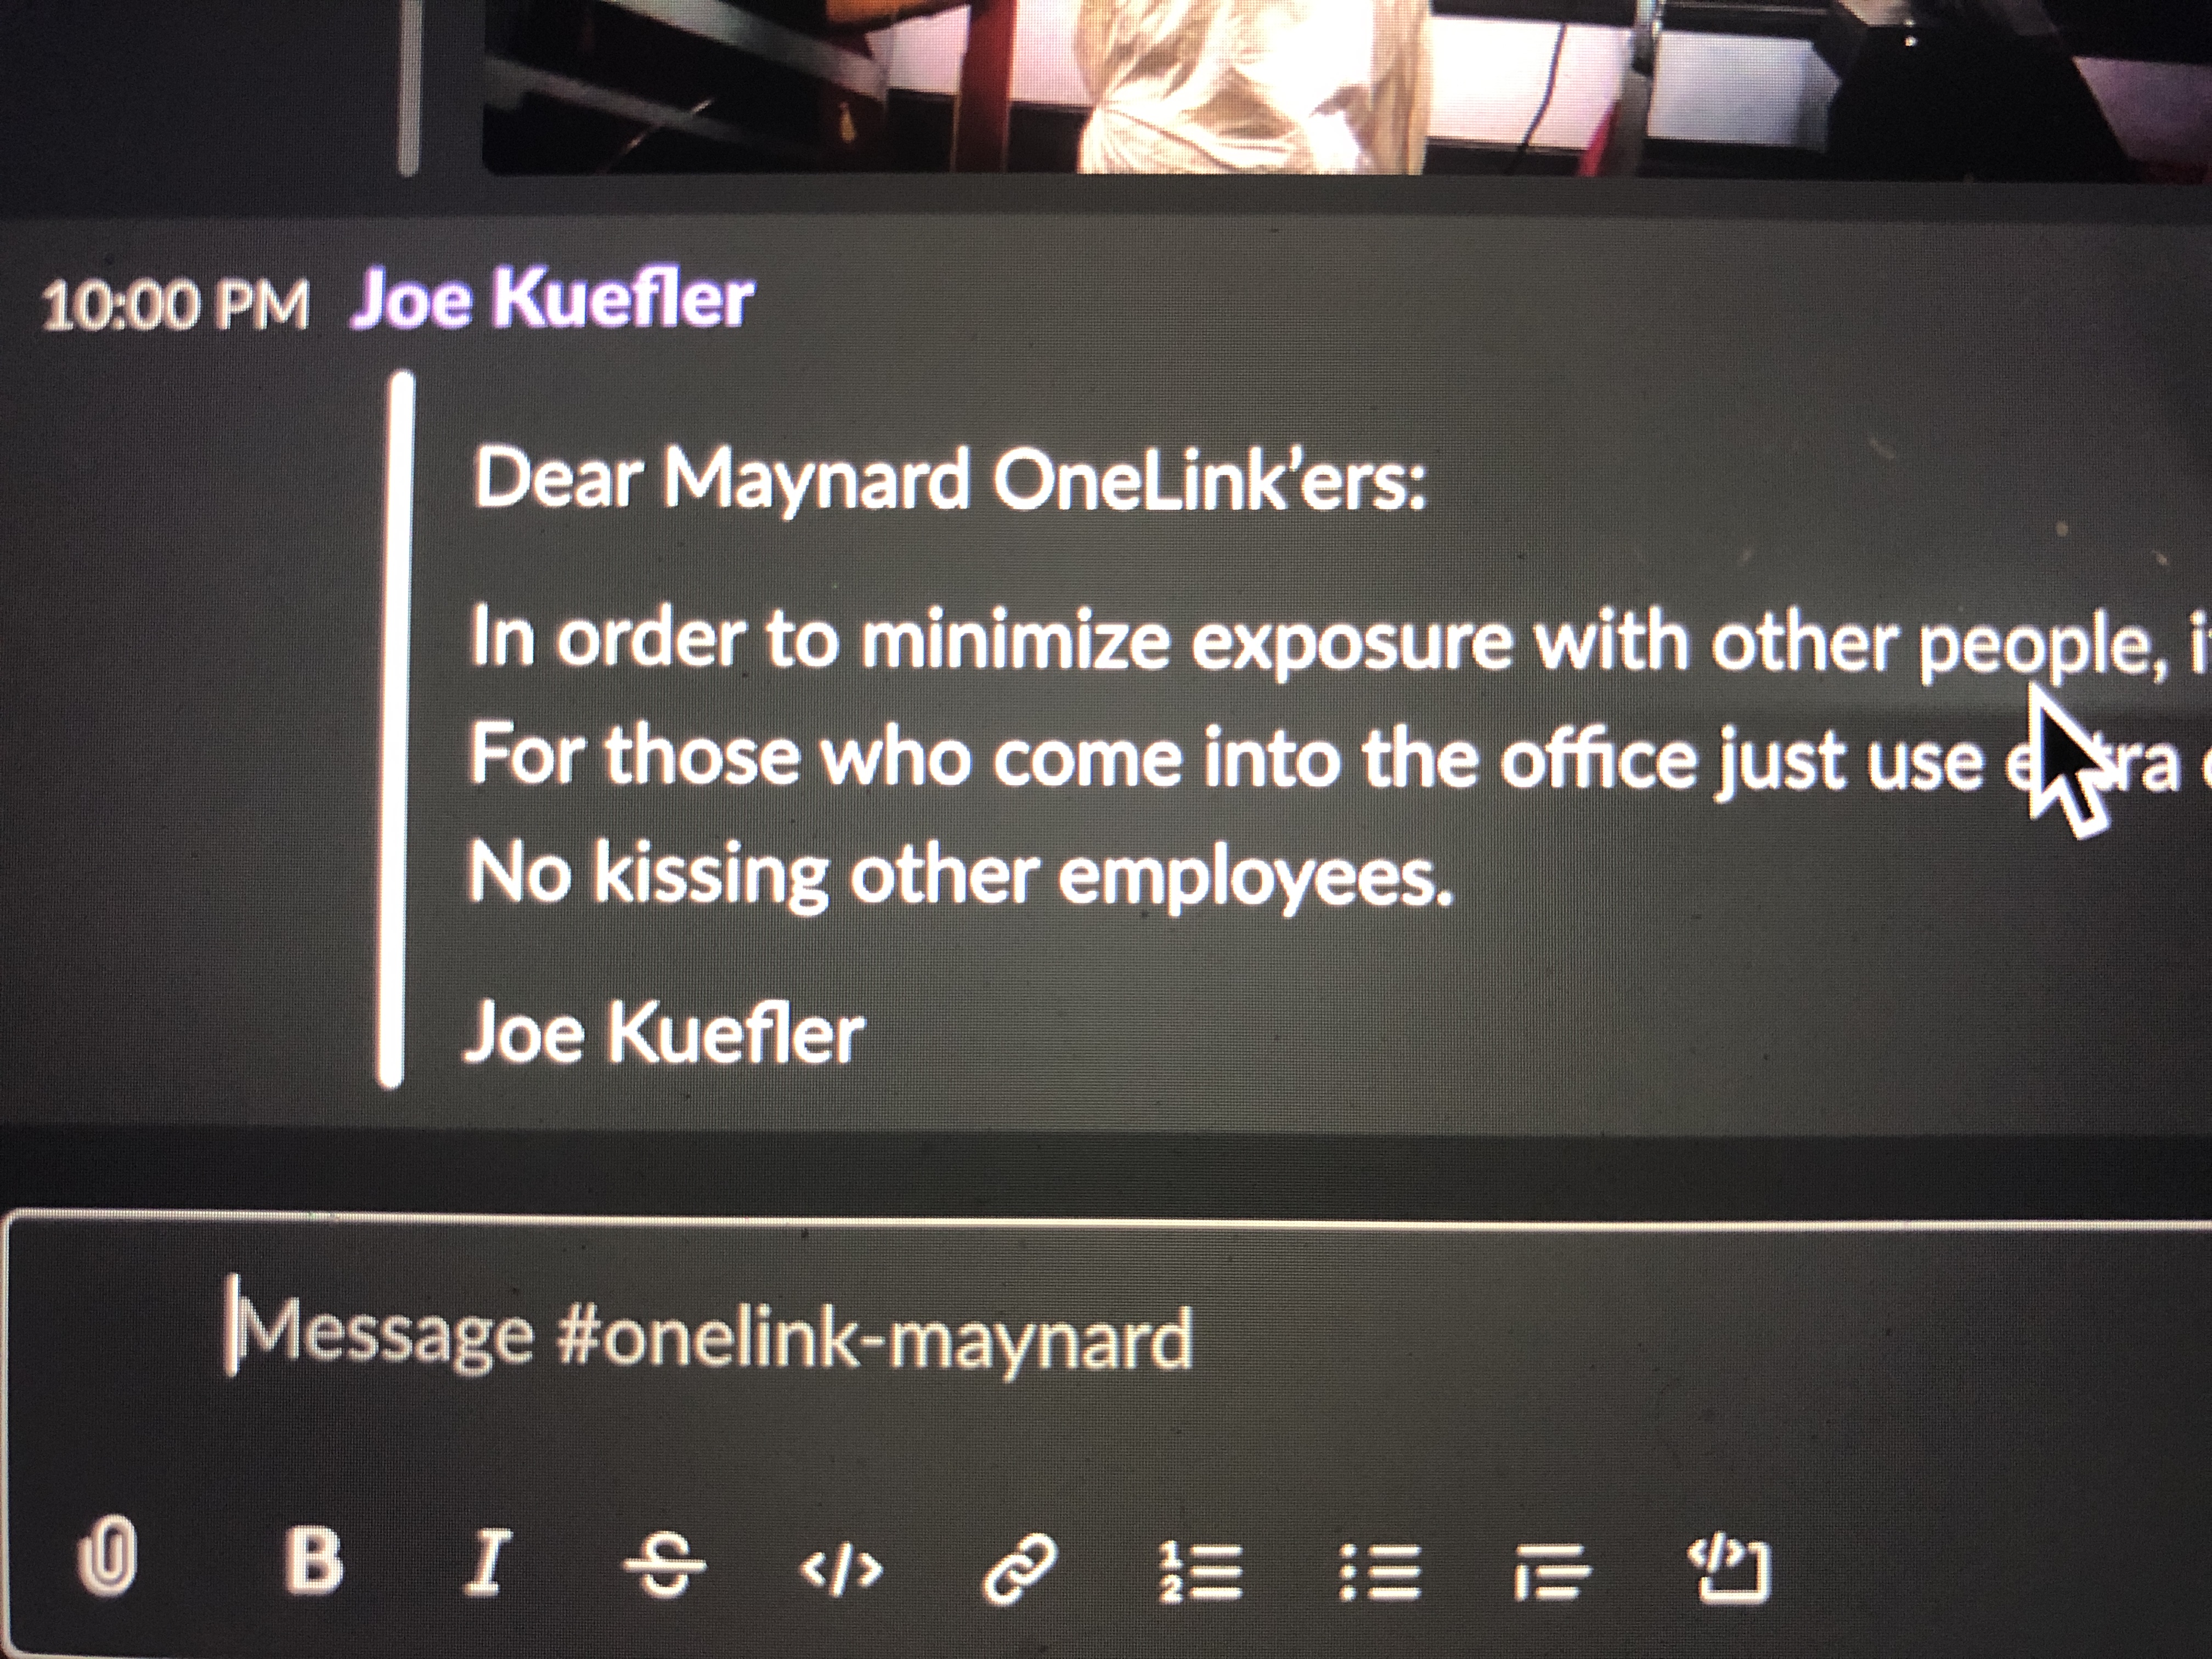Toggle italic formatting in composer
The image size is (2212, 1659).
point(488,1561)
